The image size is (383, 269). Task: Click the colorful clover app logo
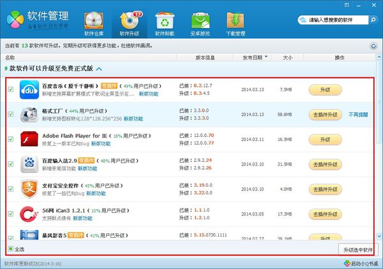click(x=15, y=20)
